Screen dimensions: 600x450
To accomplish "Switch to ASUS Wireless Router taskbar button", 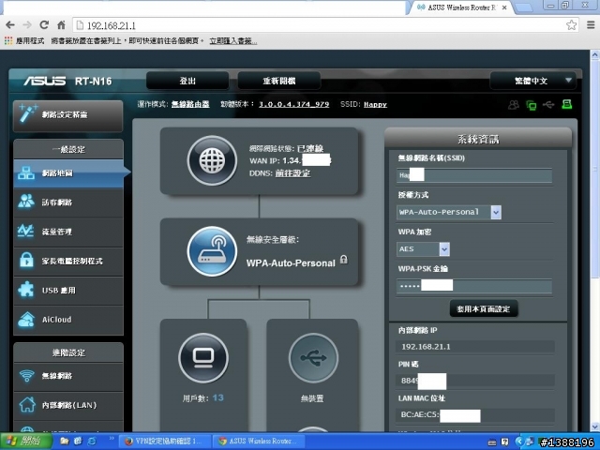I will pyautogui.click(x=259, y=442).
